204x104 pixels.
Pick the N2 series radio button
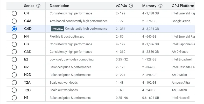(14, 67)
